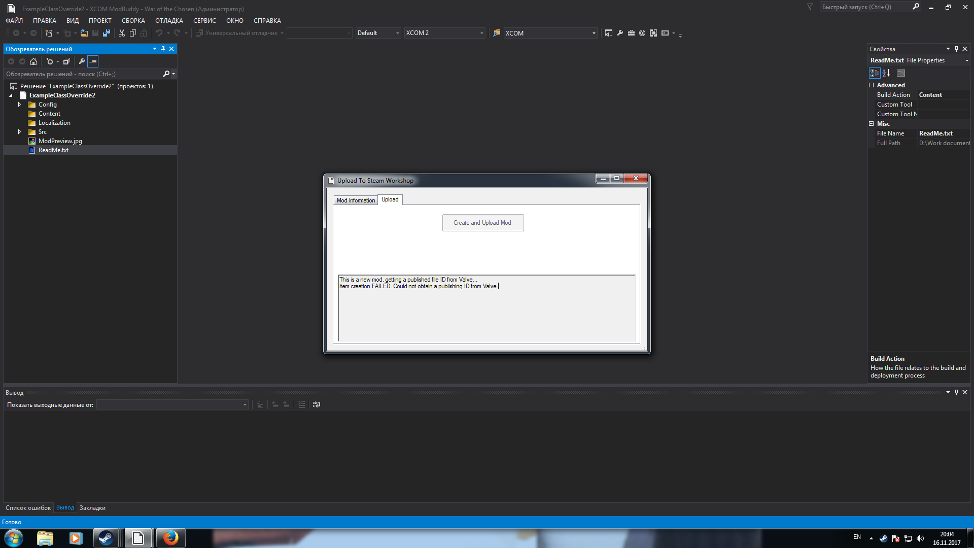Viewport: 974px width, 548px height.
Task: Click the Create and Upload Mod button
Action: pos(482,223)
